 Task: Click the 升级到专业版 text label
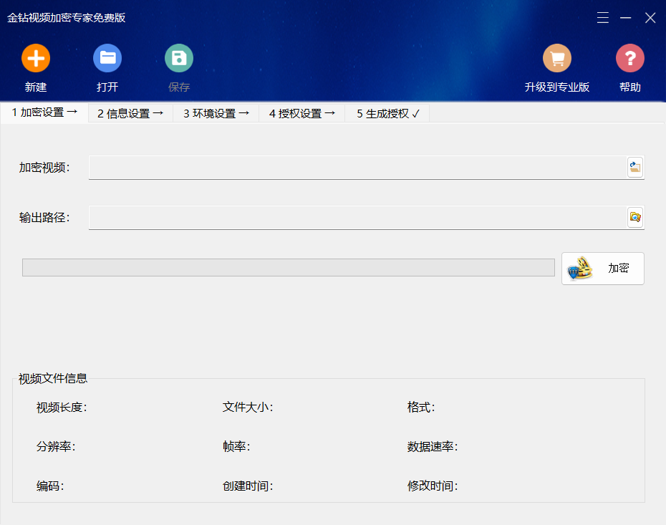click(x=557, y=87)
